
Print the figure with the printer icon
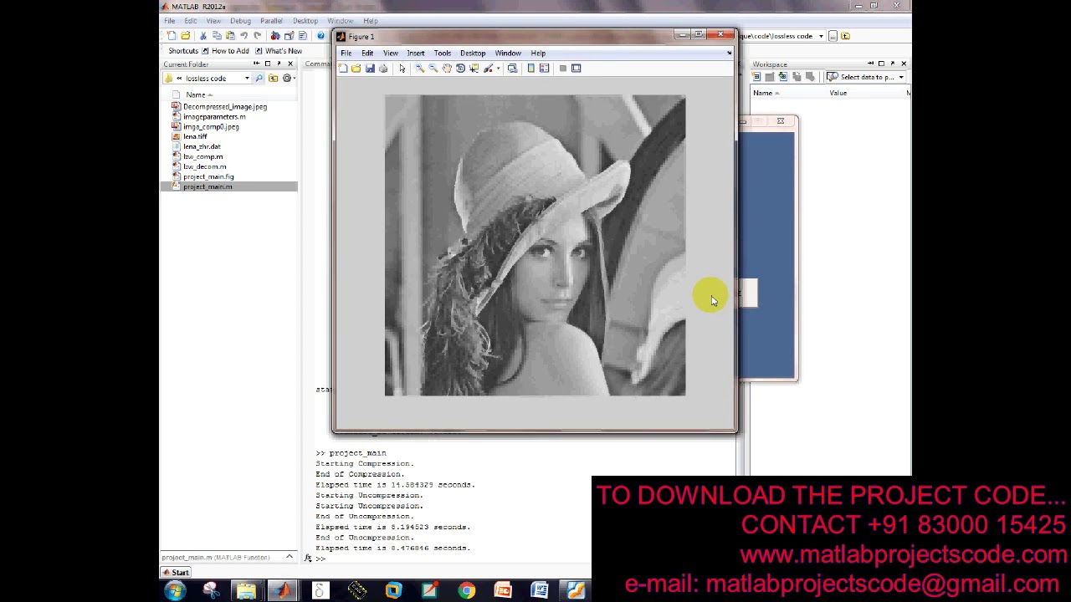[x=383, y=69]
